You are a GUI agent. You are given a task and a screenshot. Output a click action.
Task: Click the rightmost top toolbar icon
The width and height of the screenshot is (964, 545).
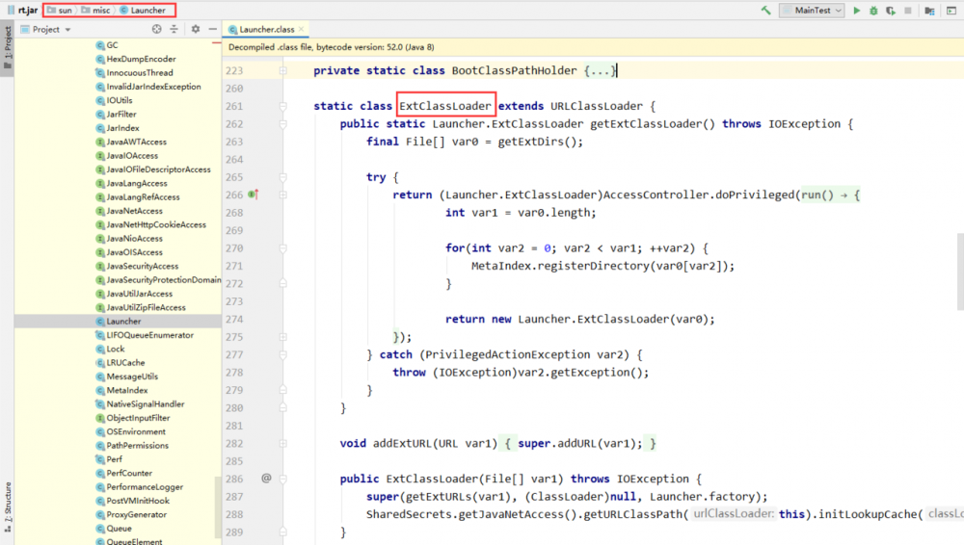point(951,11)
